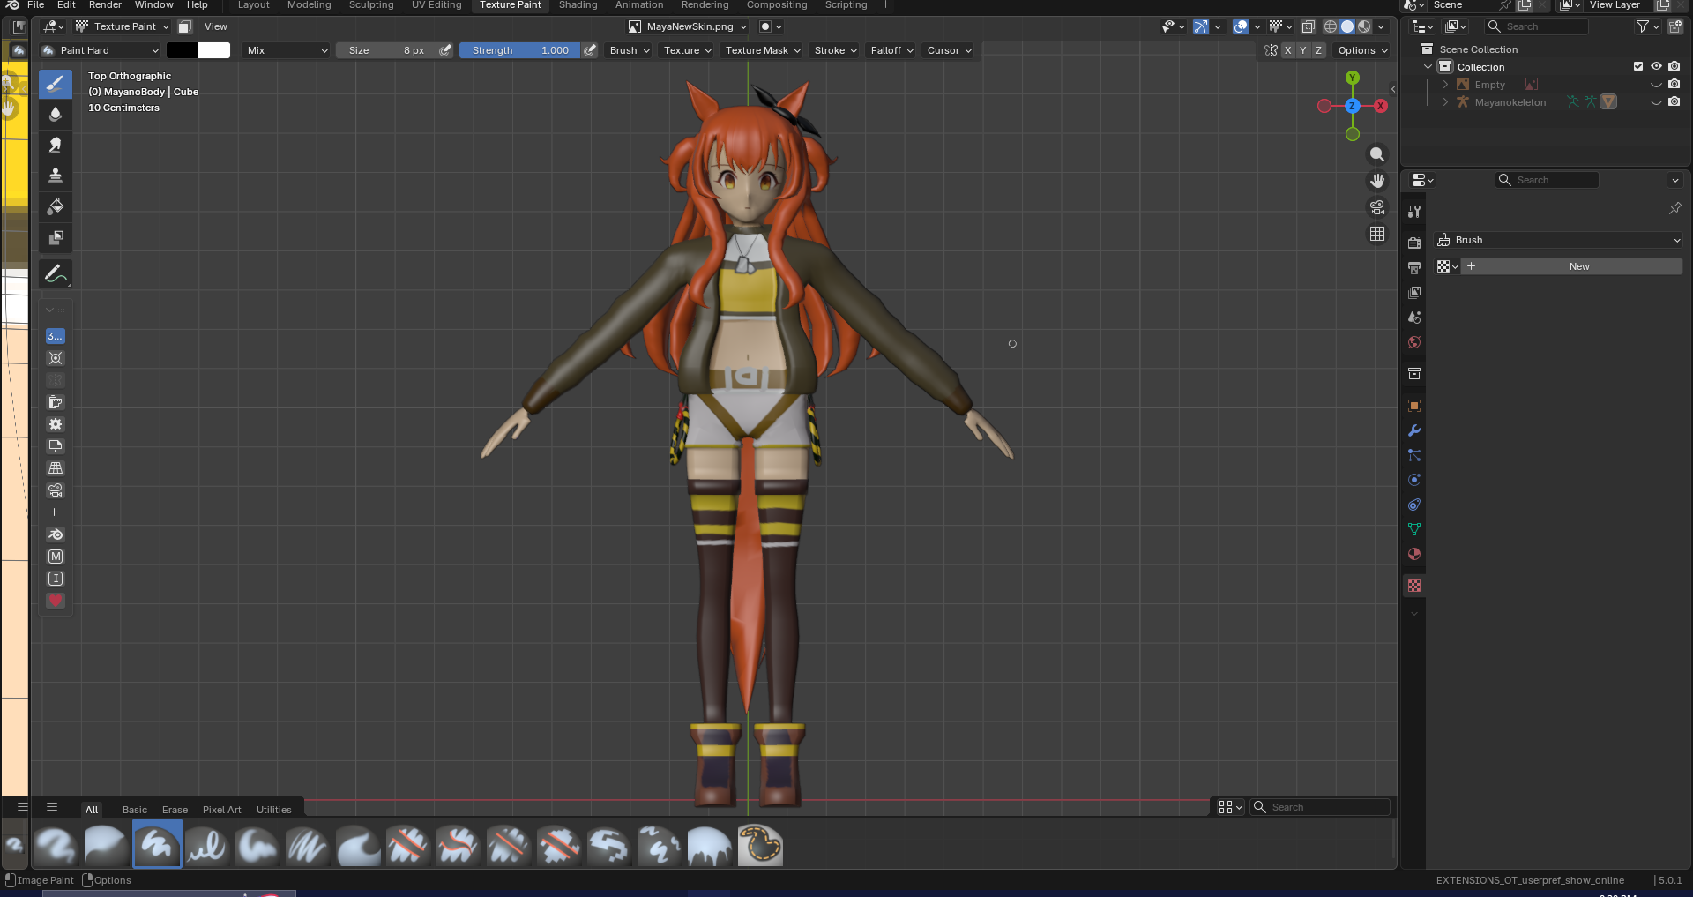Switch to orthographic/perspective grid icon
Image resolution: width=1693 pixels, height=897 pixels.
point(1376,234)
